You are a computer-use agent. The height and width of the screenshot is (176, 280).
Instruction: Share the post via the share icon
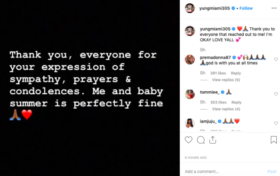point(213,140)
